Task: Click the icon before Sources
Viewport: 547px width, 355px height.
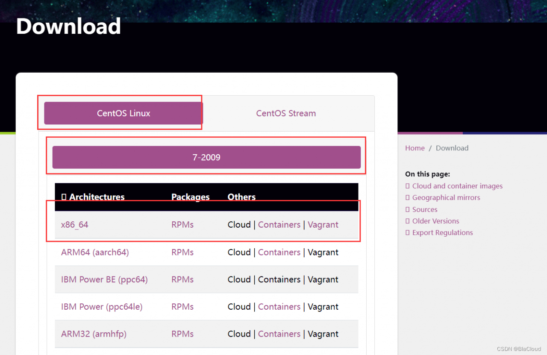Action: (407, 209)
